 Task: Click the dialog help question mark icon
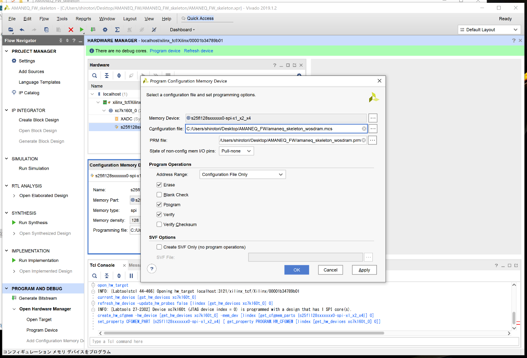pyautogui.click(x=151, y=269)
